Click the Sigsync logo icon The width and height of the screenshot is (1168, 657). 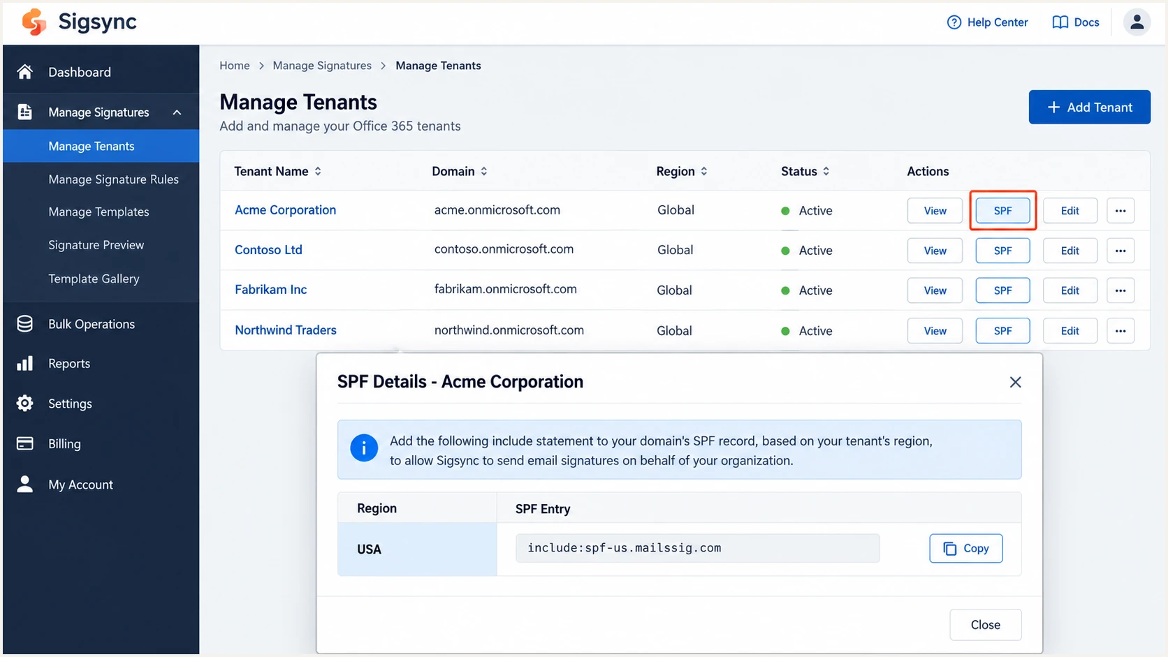(x=34, y=22)
